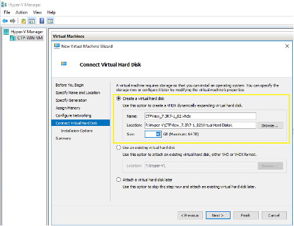This screenshot has width=294, height=226.
Task: Click the Up one level folder icon
Action: pos(24,21)
